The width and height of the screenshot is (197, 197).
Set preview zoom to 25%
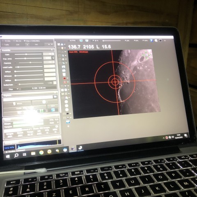(127, 41)
